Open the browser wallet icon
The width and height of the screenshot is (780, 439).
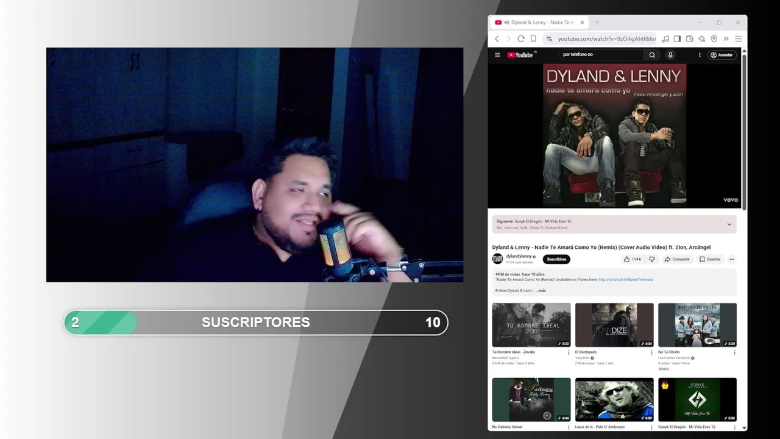pos(689,38)
